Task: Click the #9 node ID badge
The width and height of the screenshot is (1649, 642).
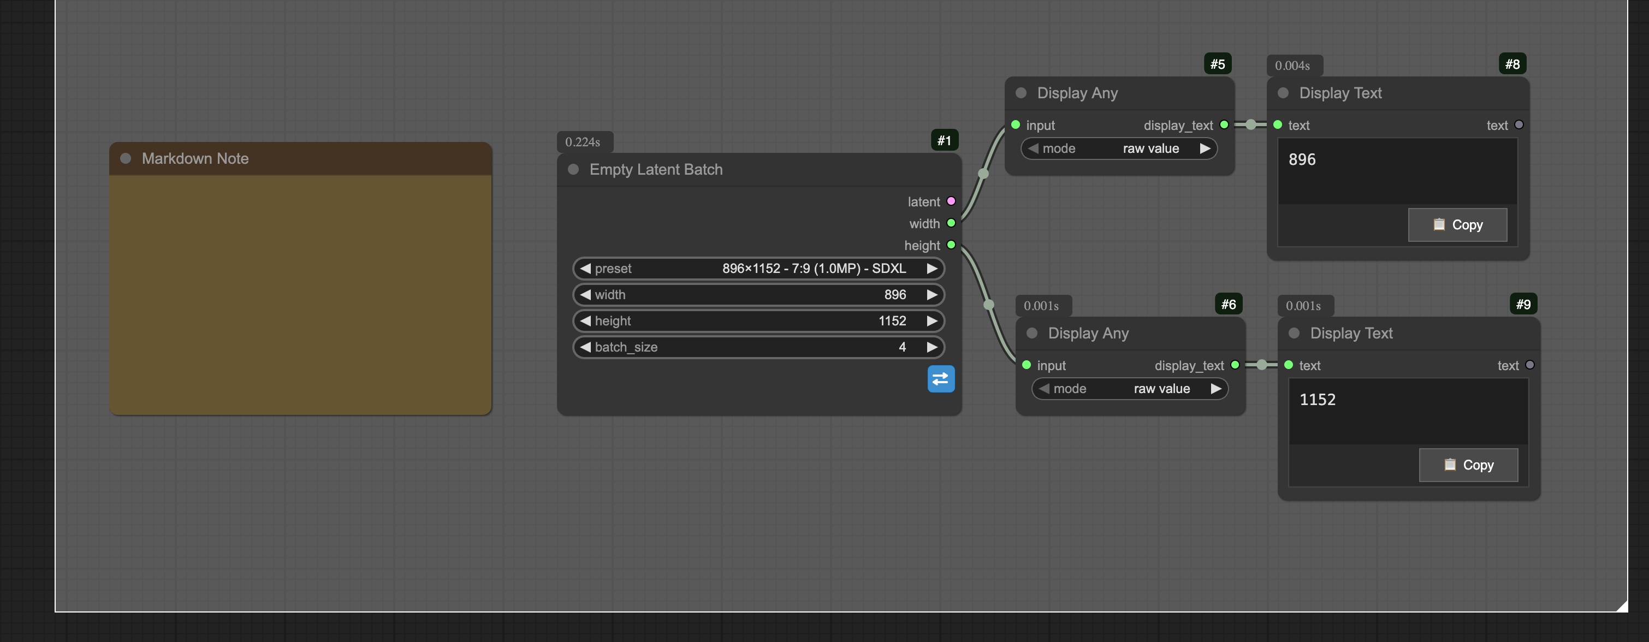Action: point(1523,304)
